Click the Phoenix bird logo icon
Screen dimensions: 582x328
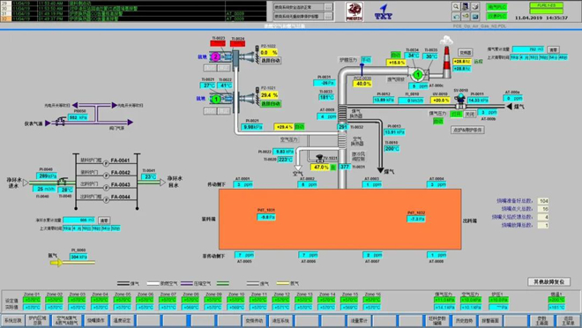click(x=354, y=11)
